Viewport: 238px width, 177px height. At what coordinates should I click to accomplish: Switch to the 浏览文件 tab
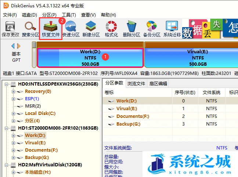pyautogui.click(x=136, y=84)
